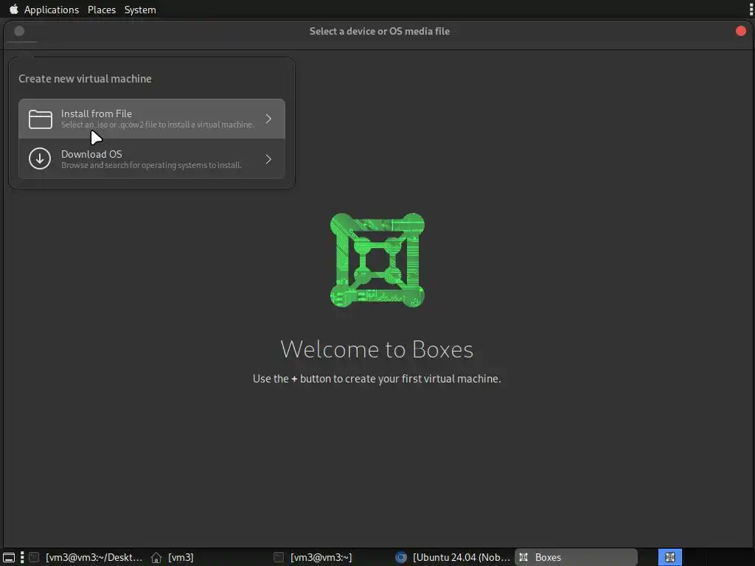
Task: Click the 'Select a device or OS media file' title
Action: click(380, 31)
